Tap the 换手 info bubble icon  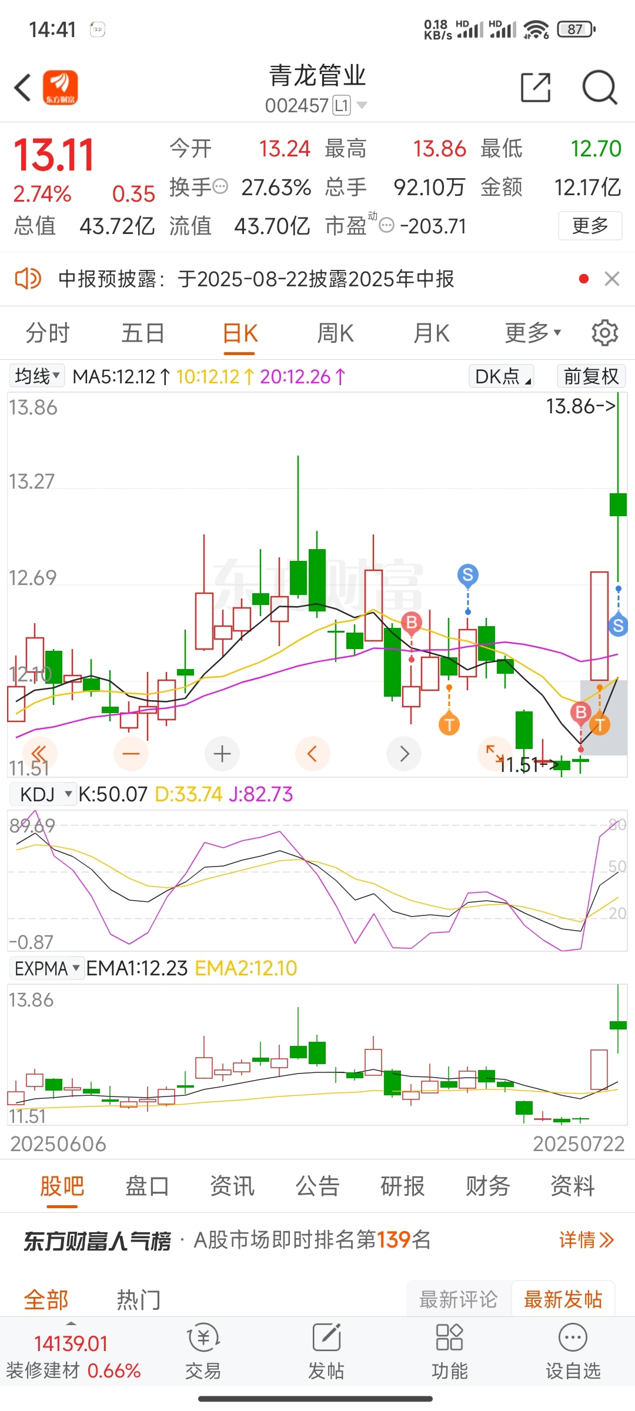coord(220,187)
